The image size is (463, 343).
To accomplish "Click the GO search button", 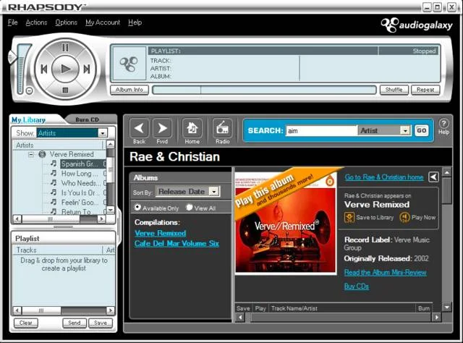I will coord(421,130).
